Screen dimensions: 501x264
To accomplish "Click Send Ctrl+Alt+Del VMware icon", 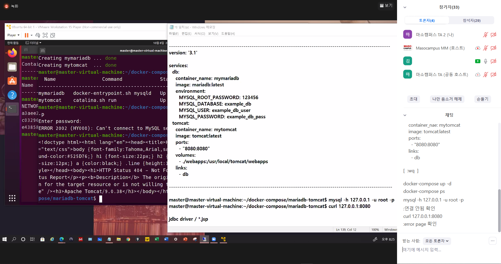I will coord(38,35).
